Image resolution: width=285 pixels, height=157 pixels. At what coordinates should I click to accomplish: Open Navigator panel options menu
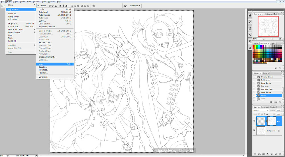click(x=283, y=14)
